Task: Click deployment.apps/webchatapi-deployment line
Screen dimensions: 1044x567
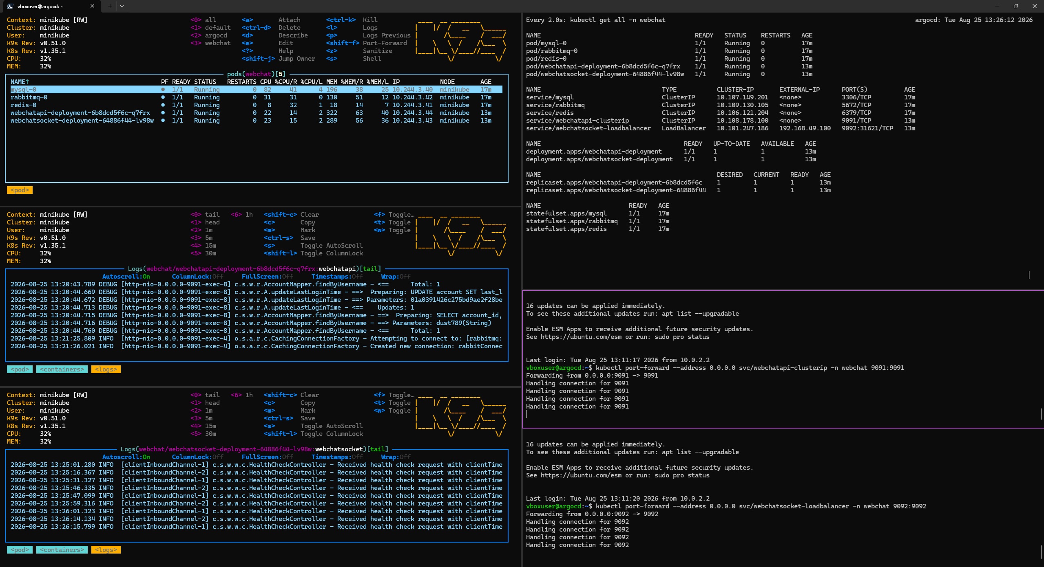Action: click(671, 152)
